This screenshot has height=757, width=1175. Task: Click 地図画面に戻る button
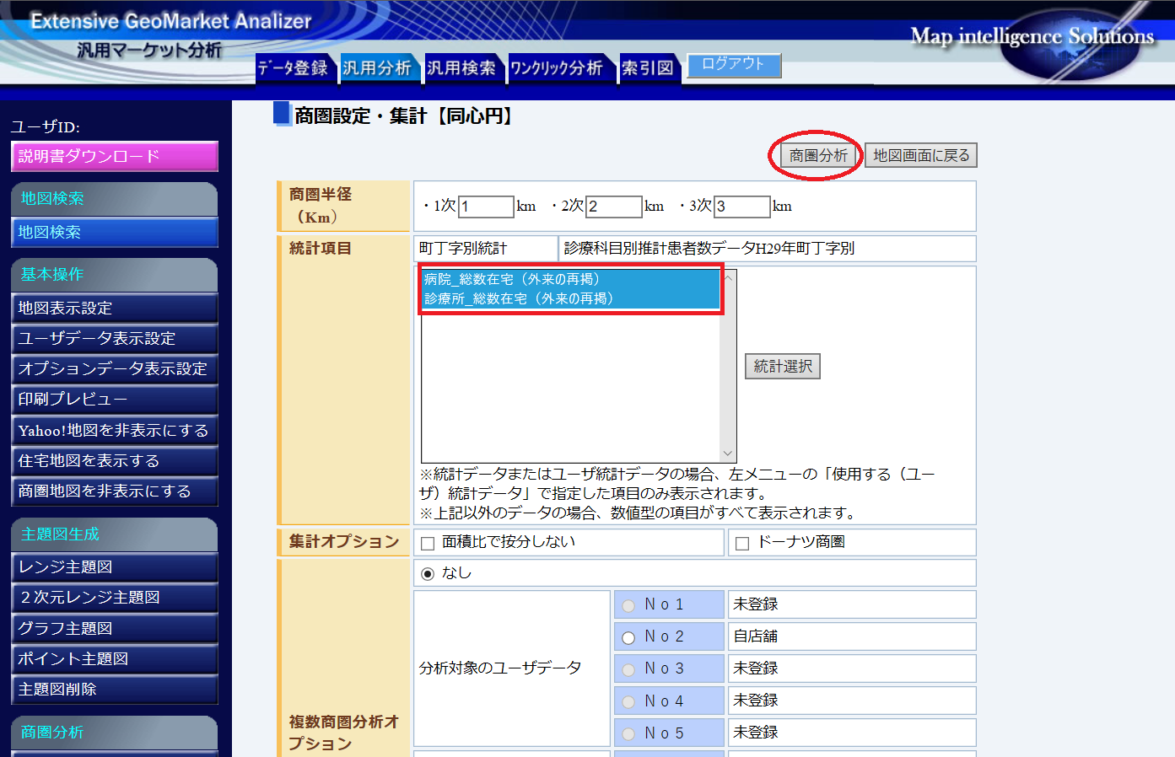tap(921, 155)
